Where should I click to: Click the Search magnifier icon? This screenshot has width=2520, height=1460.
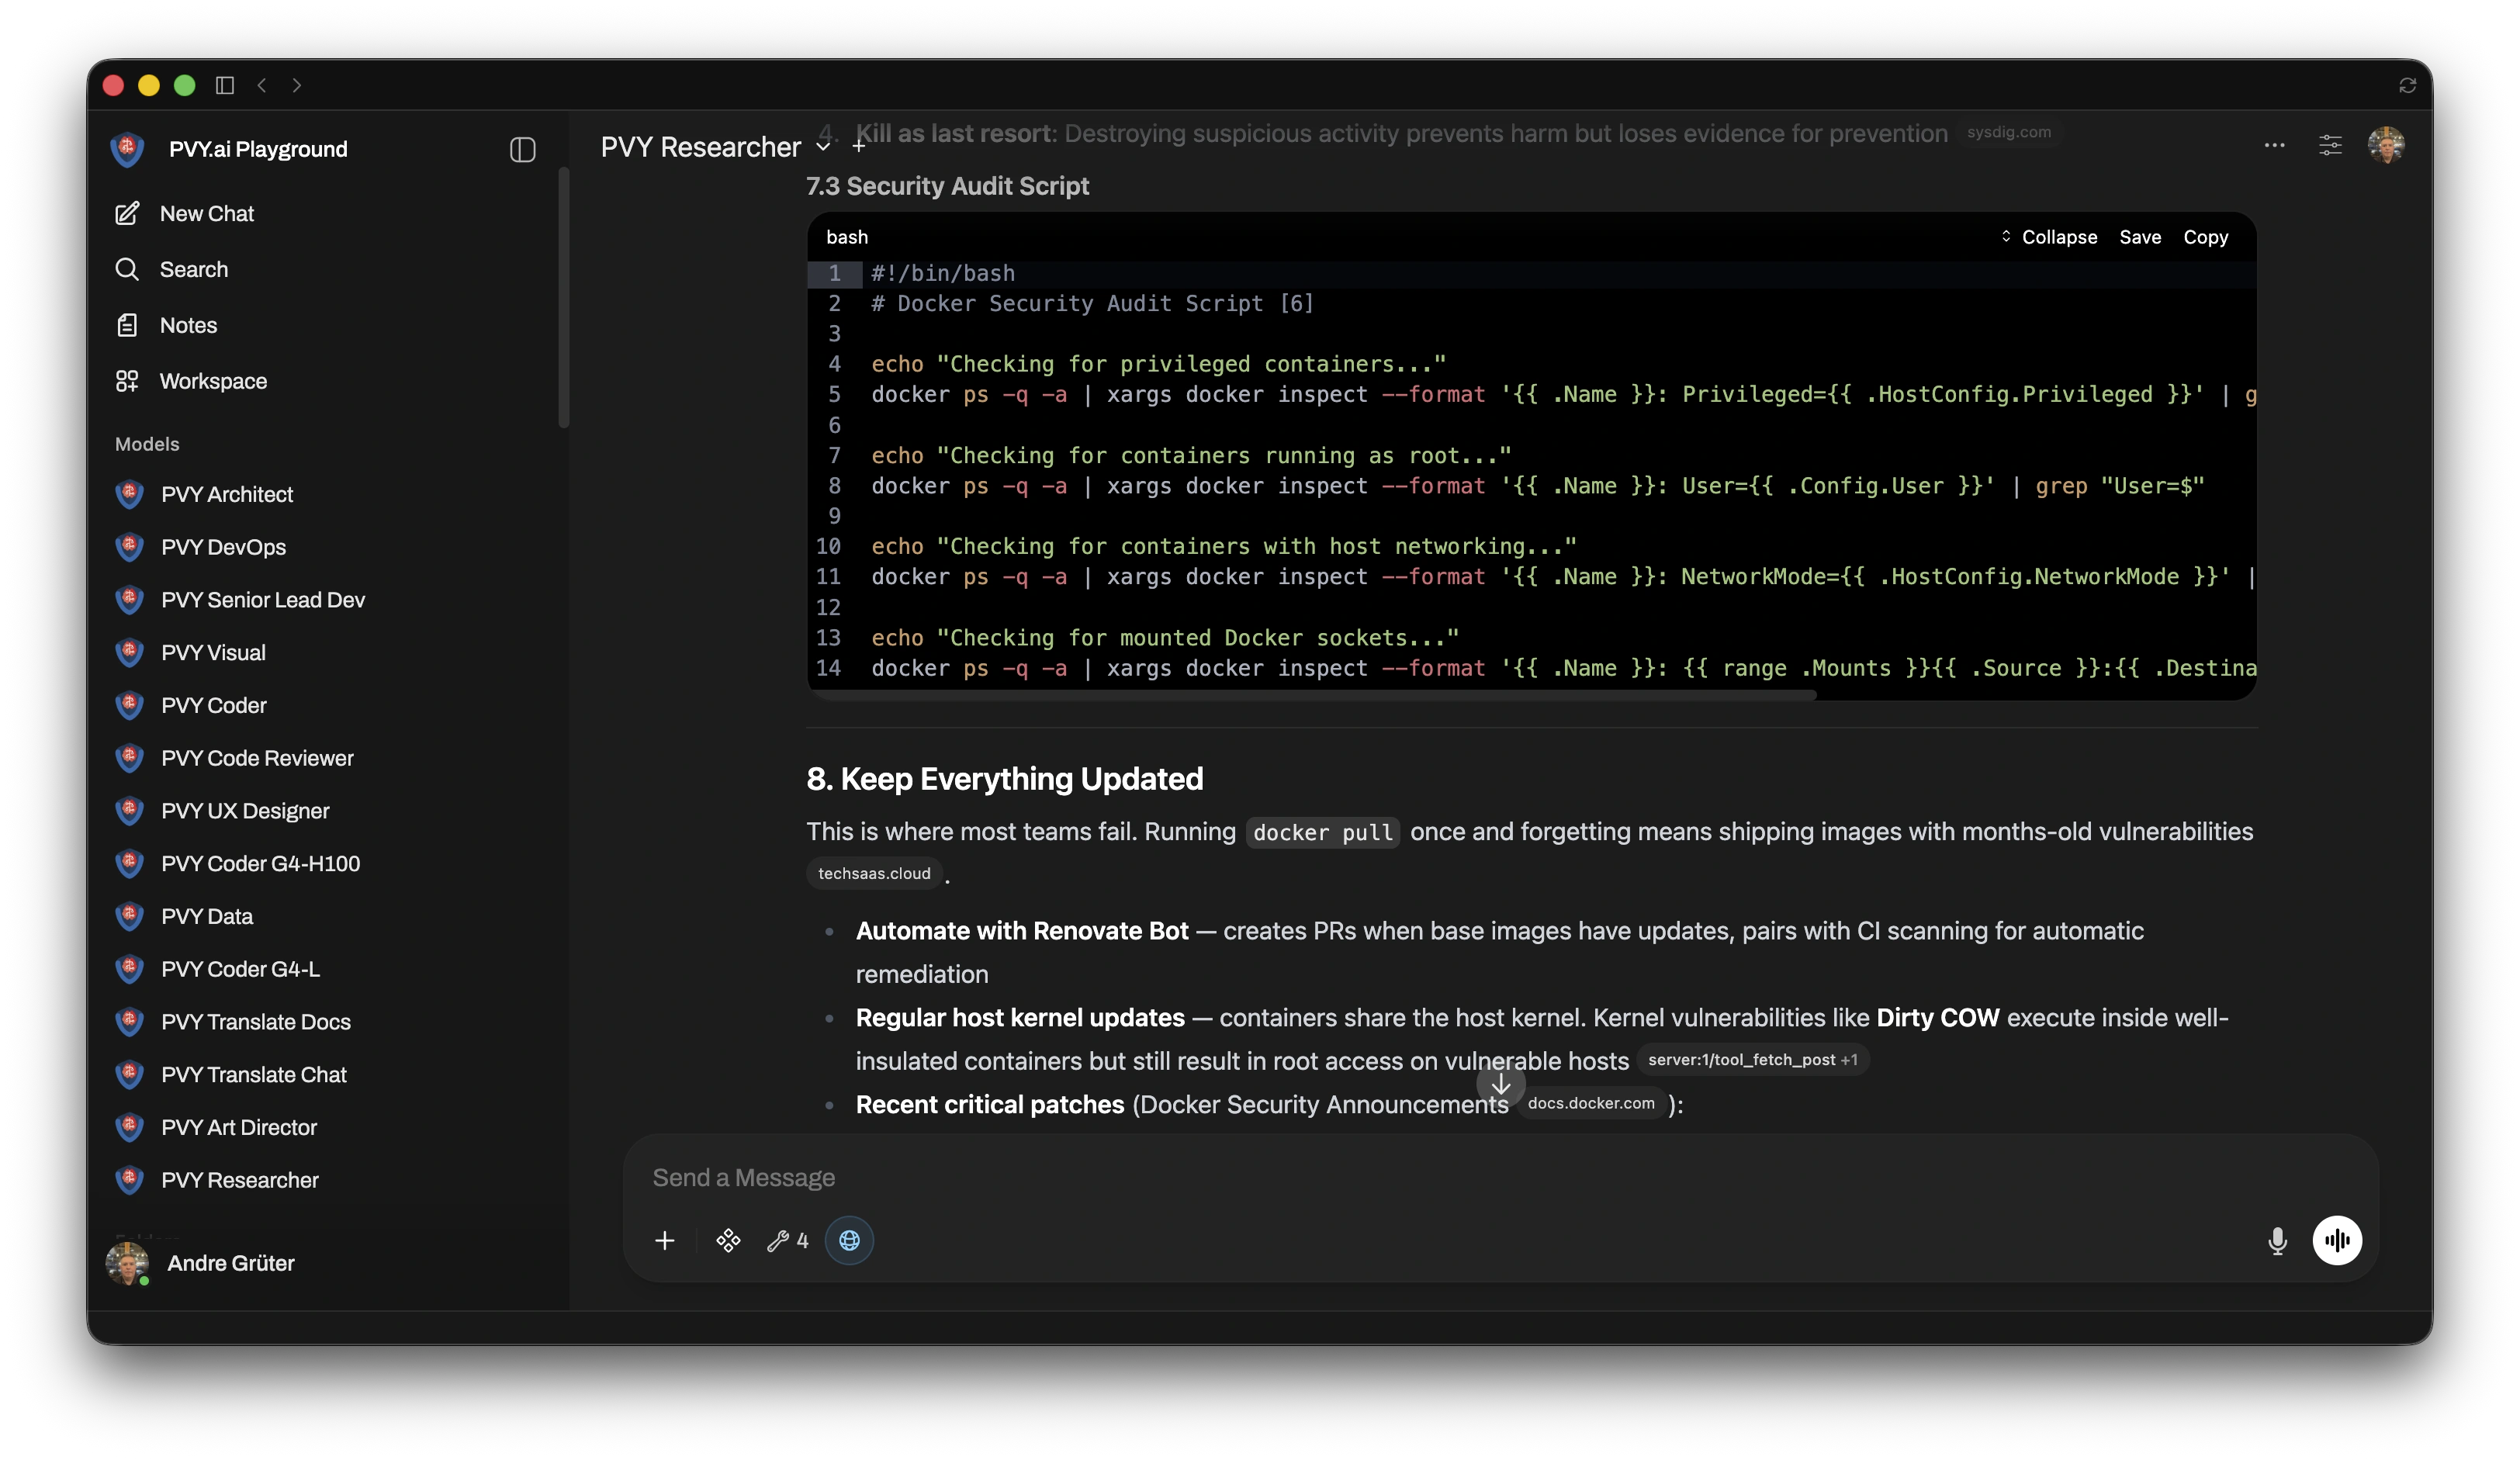coord(127,269)
